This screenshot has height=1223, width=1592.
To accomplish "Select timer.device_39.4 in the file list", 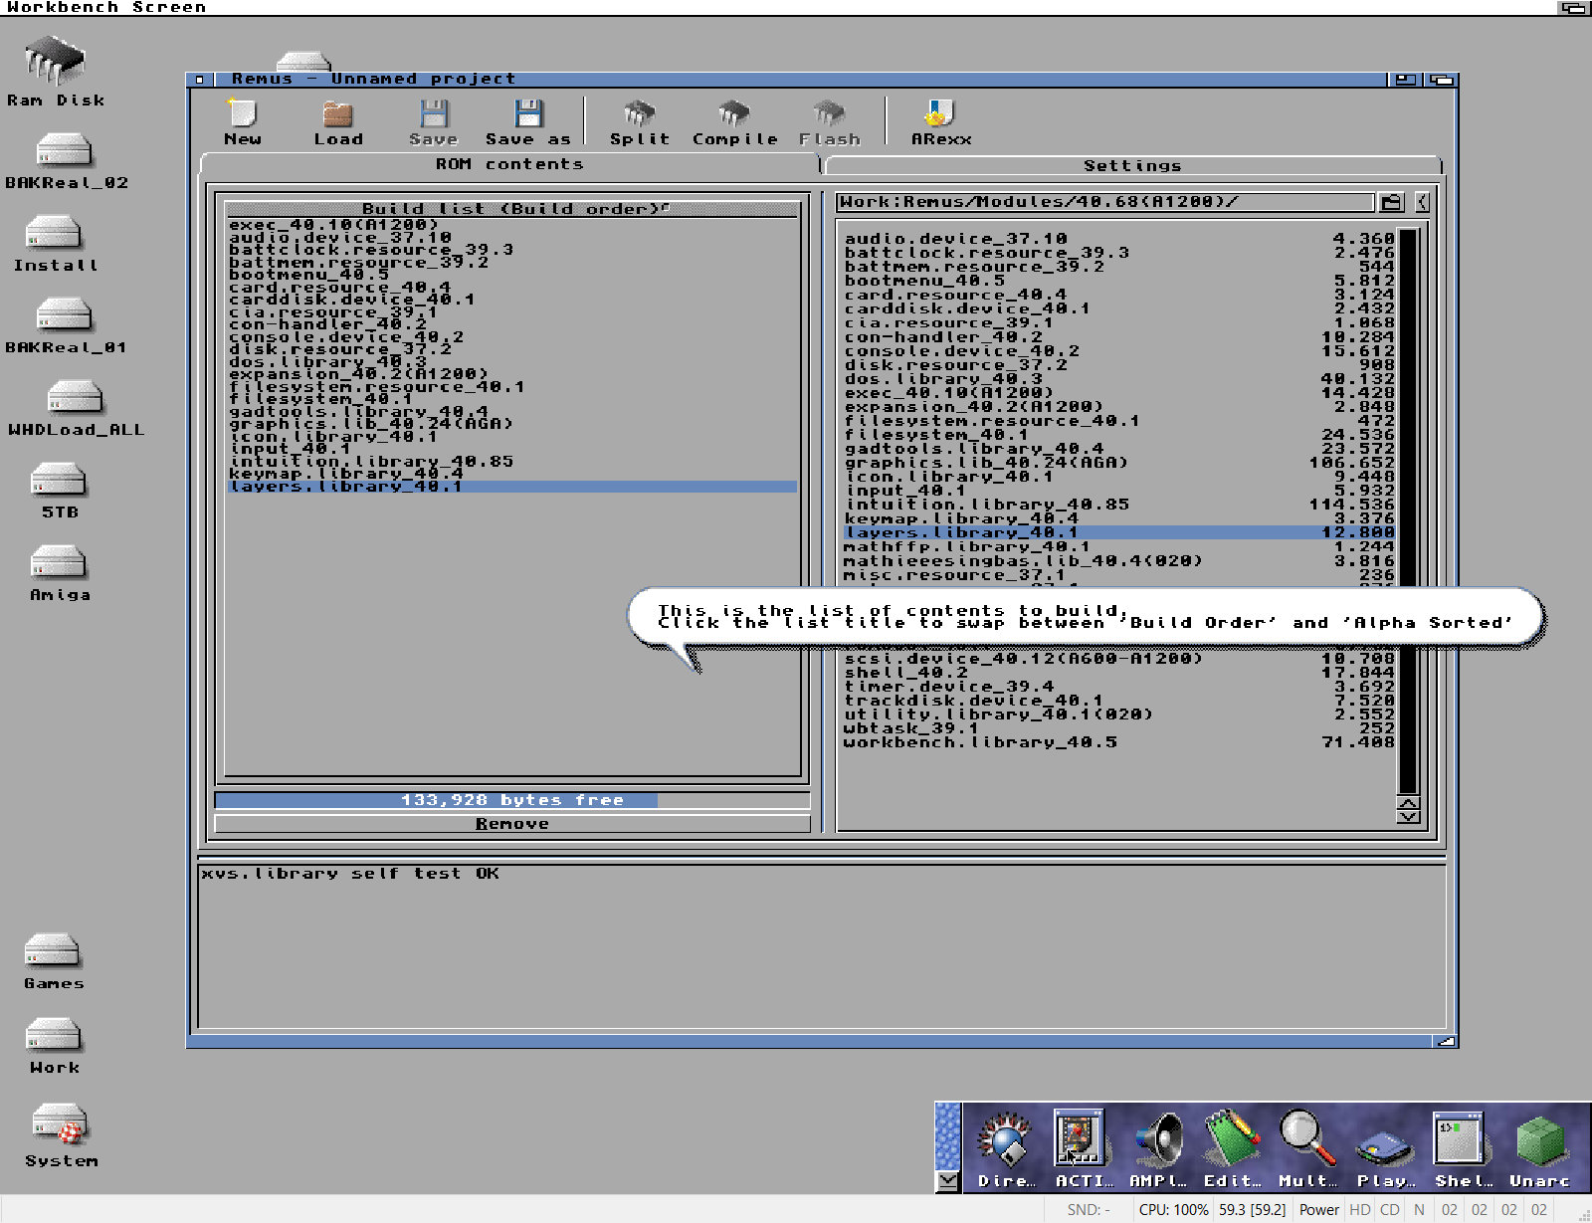I will tap(1118, 687).
